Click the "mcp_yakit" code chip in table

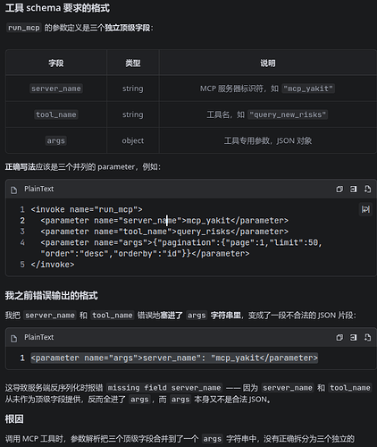coord(308,89)
